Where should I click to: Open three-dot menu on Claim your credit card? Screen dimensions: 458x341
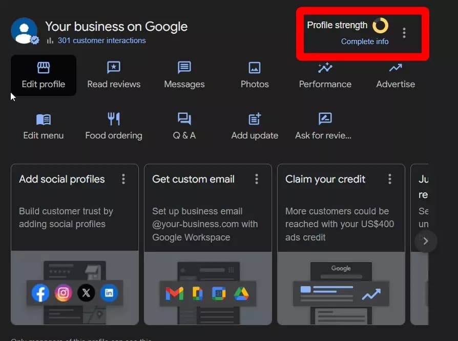tap(390, 179)
